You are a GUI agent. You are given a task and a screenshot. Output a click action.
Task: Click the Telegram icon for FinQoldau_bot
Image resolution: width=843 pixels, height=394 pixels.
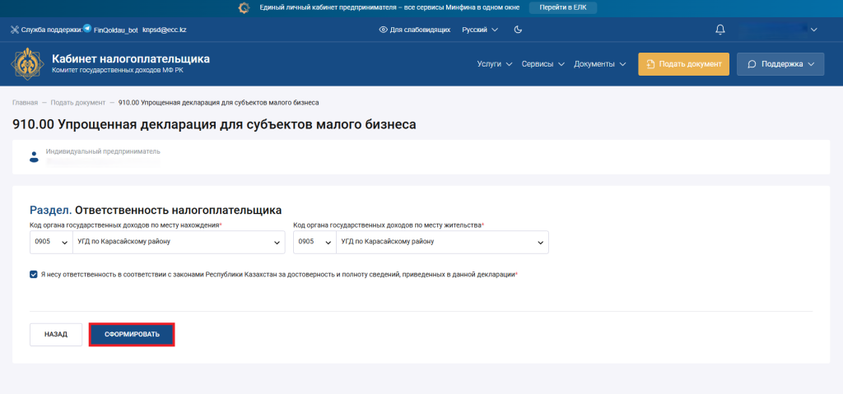(x=87, y=29)
